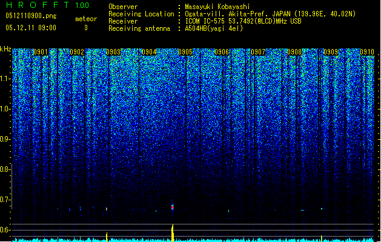The image size is (381, 242).
Task: Click the 0907 time marker
Action: 258,52
